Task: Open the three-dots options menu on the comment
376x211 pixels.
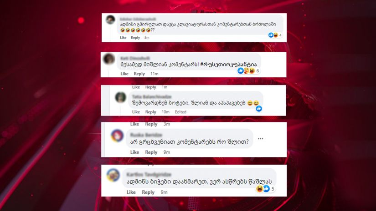Action: (x=260, y=139)
